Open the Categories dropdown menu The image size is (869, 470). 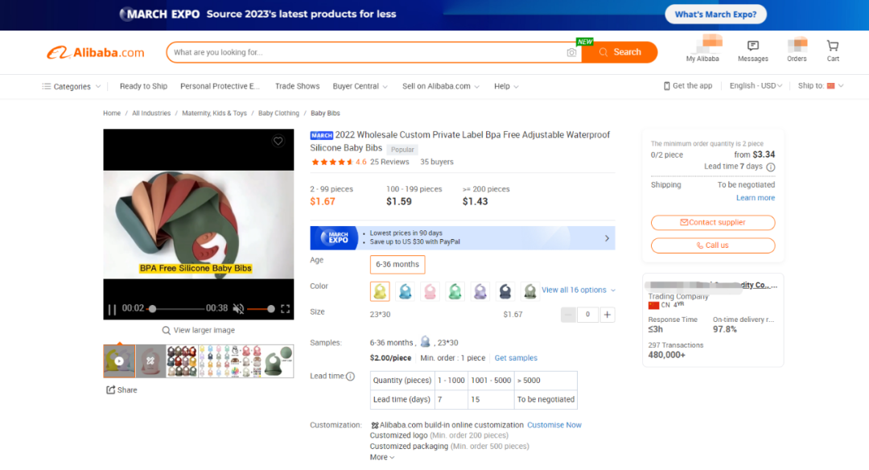(72, 86)
